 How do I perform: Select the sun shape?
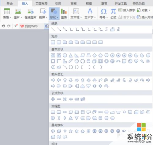coord(148,61)
